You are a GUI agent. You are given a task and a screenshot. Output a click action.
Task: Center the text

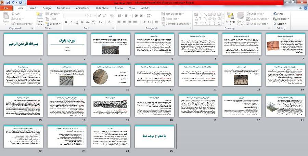tap(124, 22)
